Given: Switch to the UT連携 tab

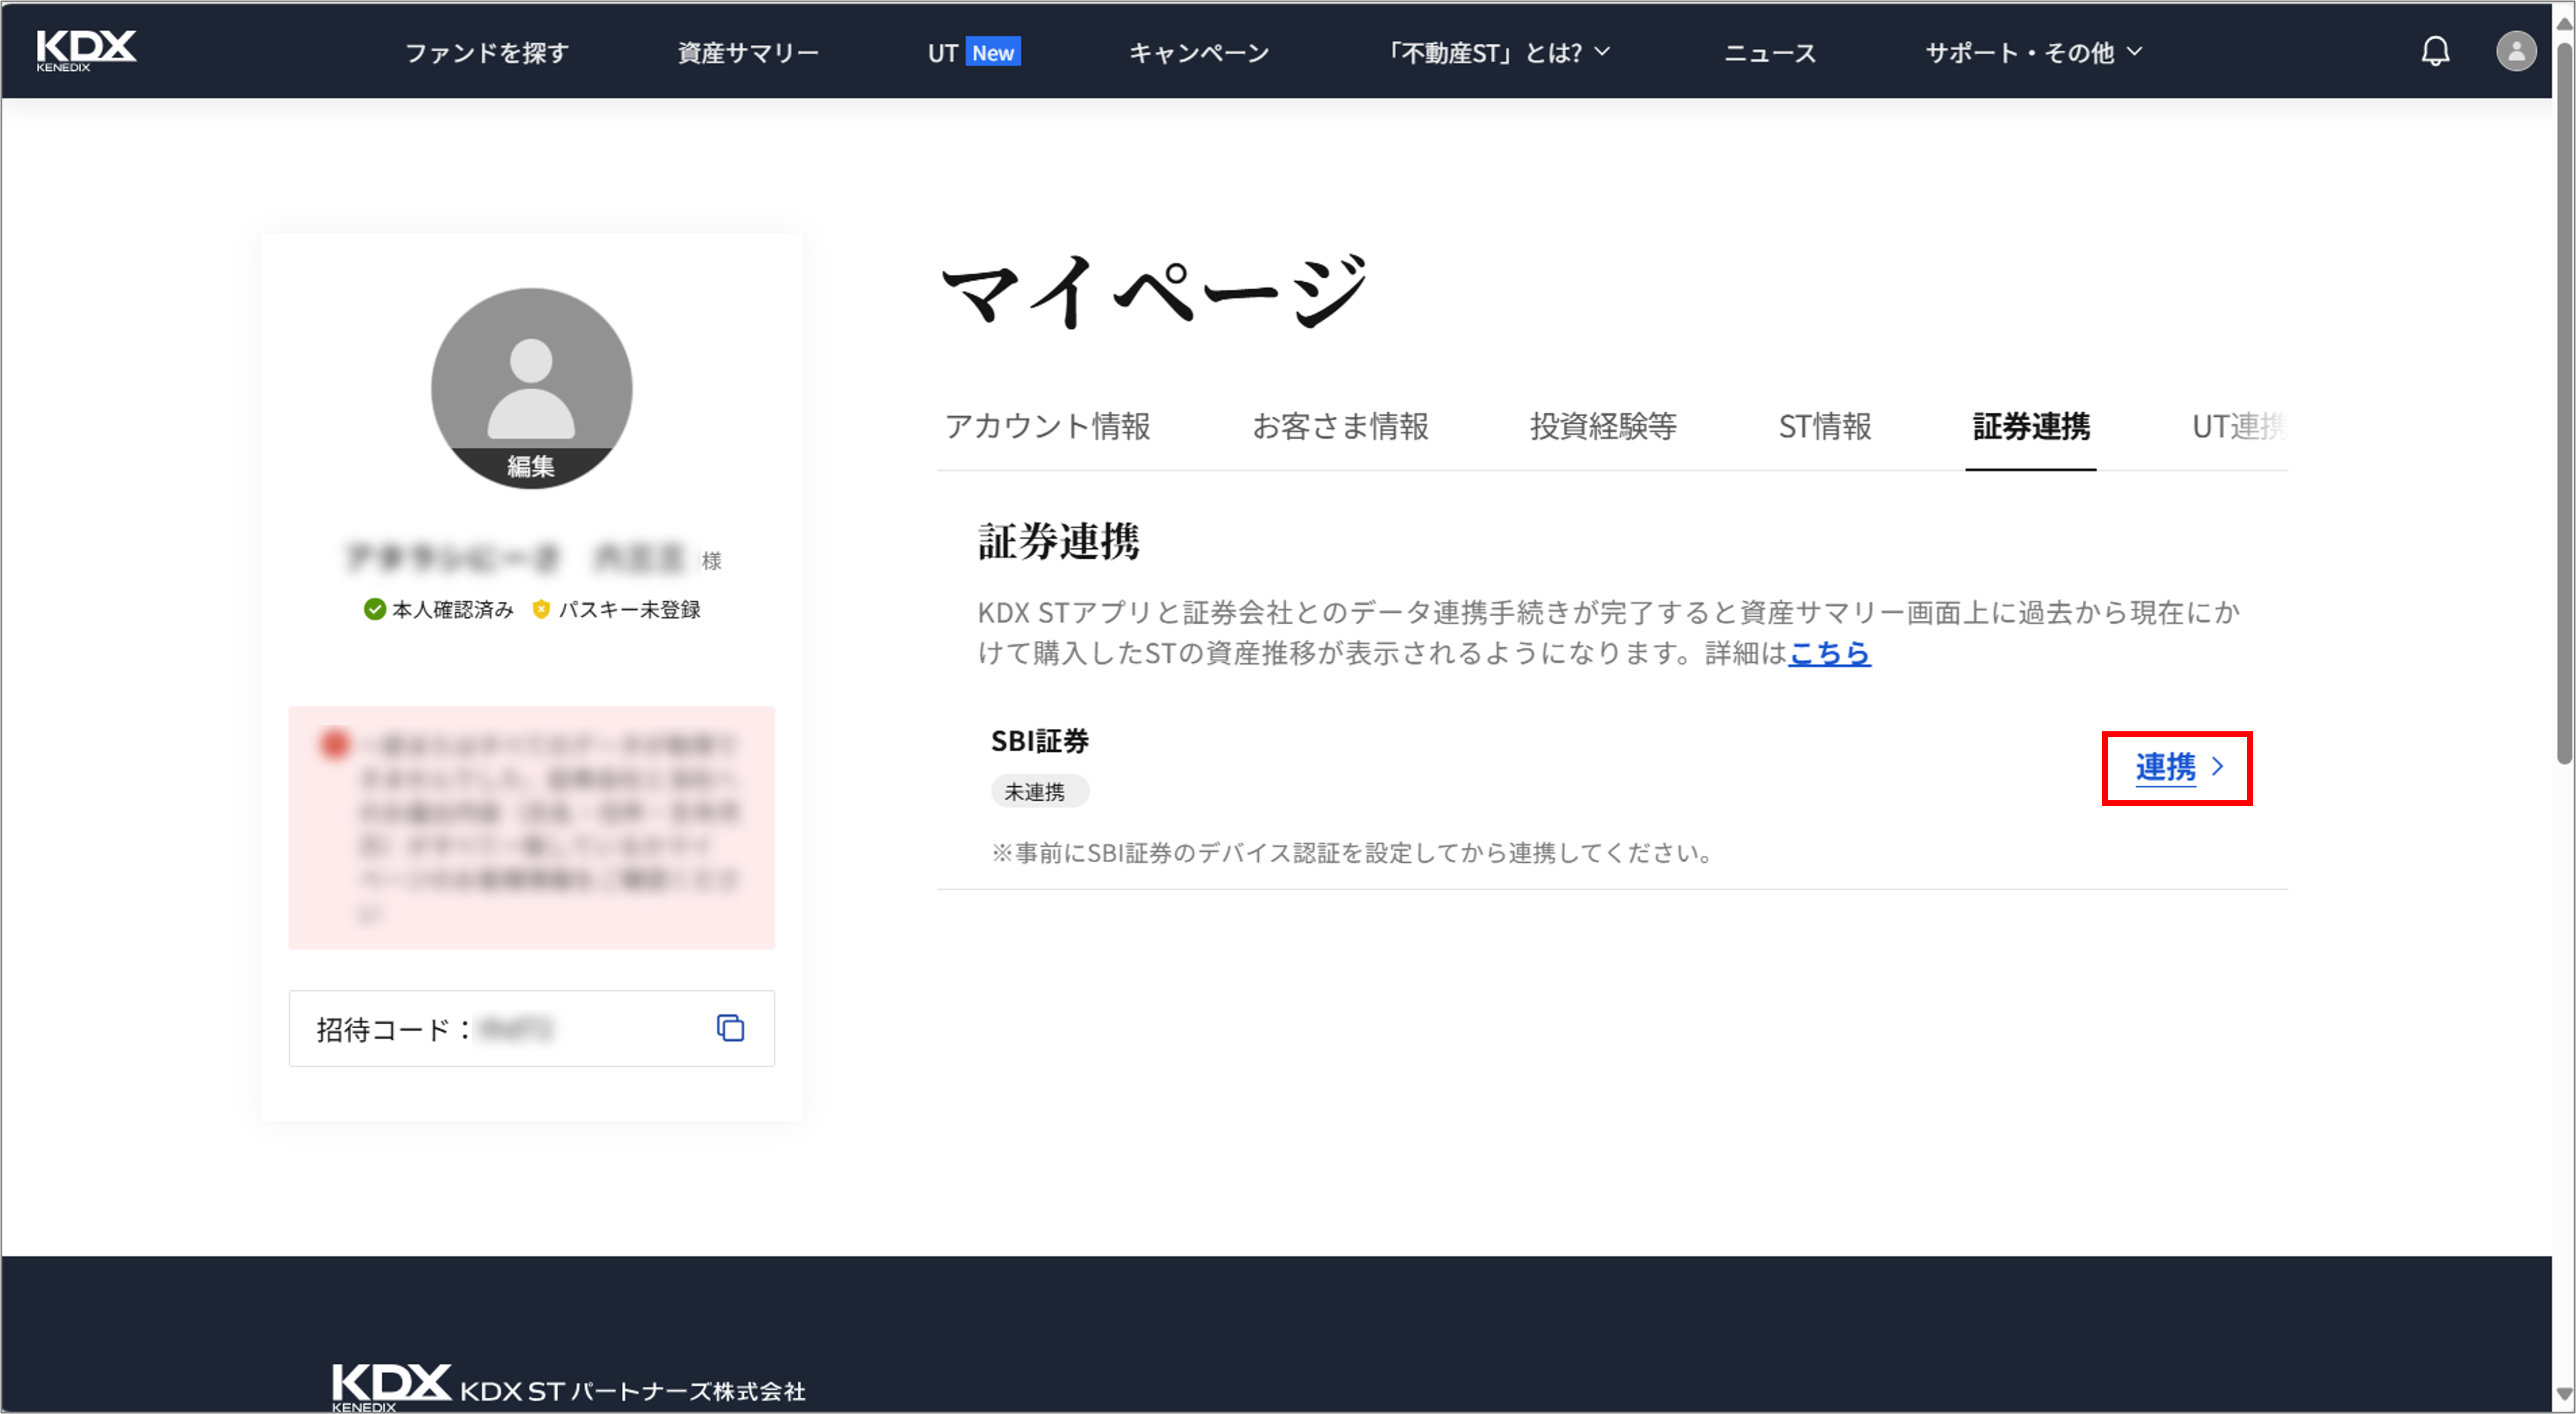Looking at the screenshot, I should (2238, 426).
